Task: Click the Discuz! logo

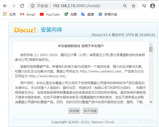Action: click(x=25, y=30)
